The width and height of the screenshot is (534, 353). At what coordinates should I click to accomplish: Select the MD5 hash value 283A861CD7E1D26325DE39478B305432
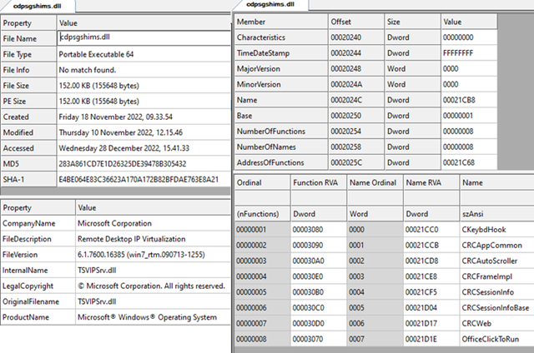tap(123, 164)
